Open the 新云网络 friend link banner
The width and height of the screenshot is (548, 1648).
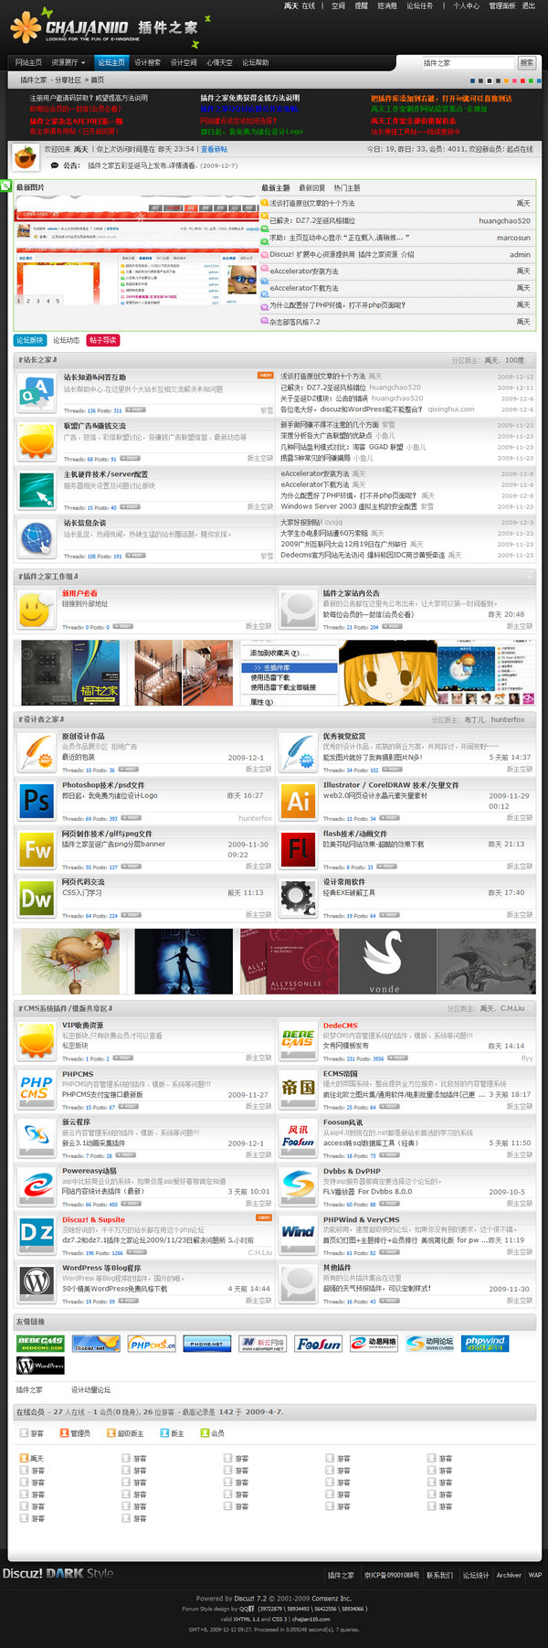[261, 1343]
